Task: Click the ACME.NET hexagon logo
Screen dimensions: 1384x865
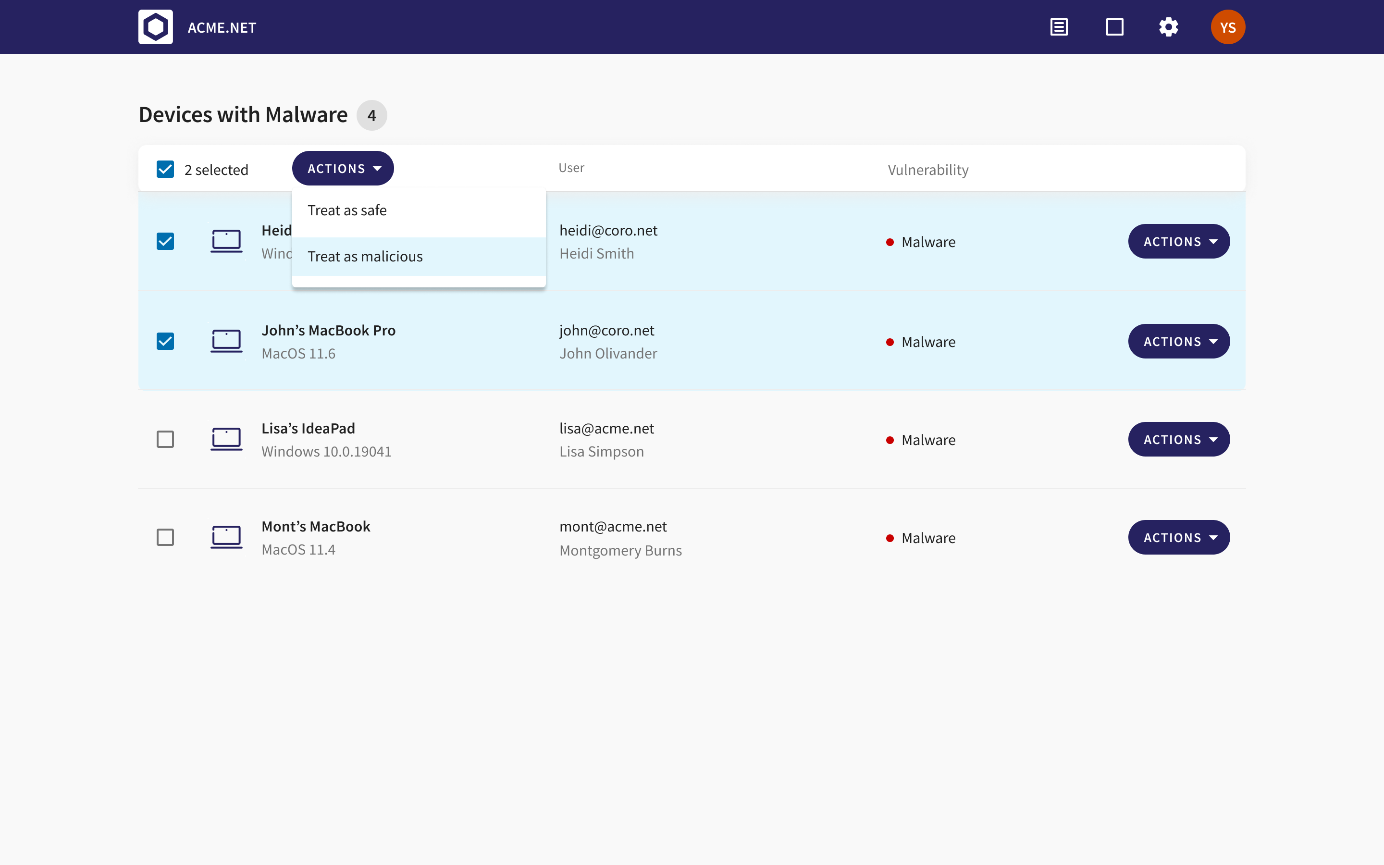Action: pos(155,26)
